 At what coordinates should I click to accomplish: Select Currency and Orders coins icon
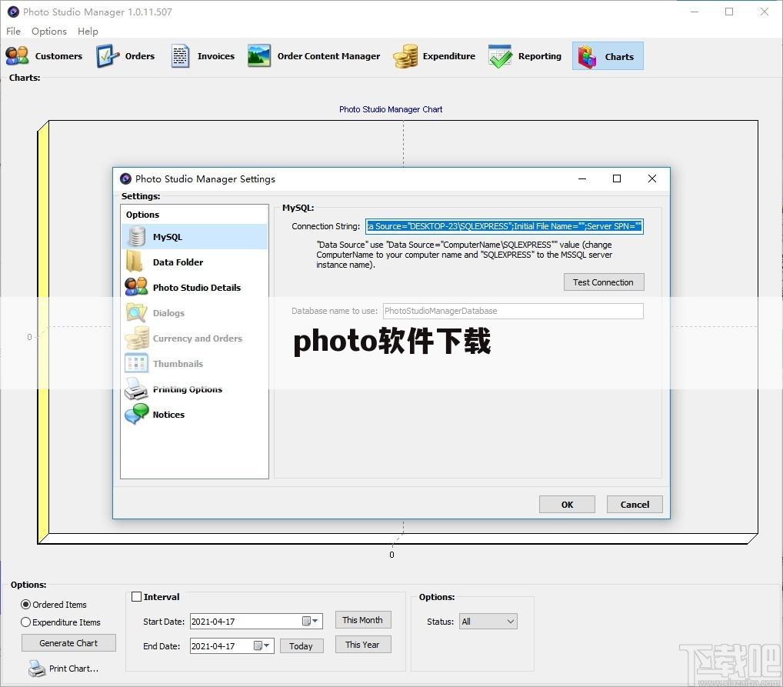[137, 338]
